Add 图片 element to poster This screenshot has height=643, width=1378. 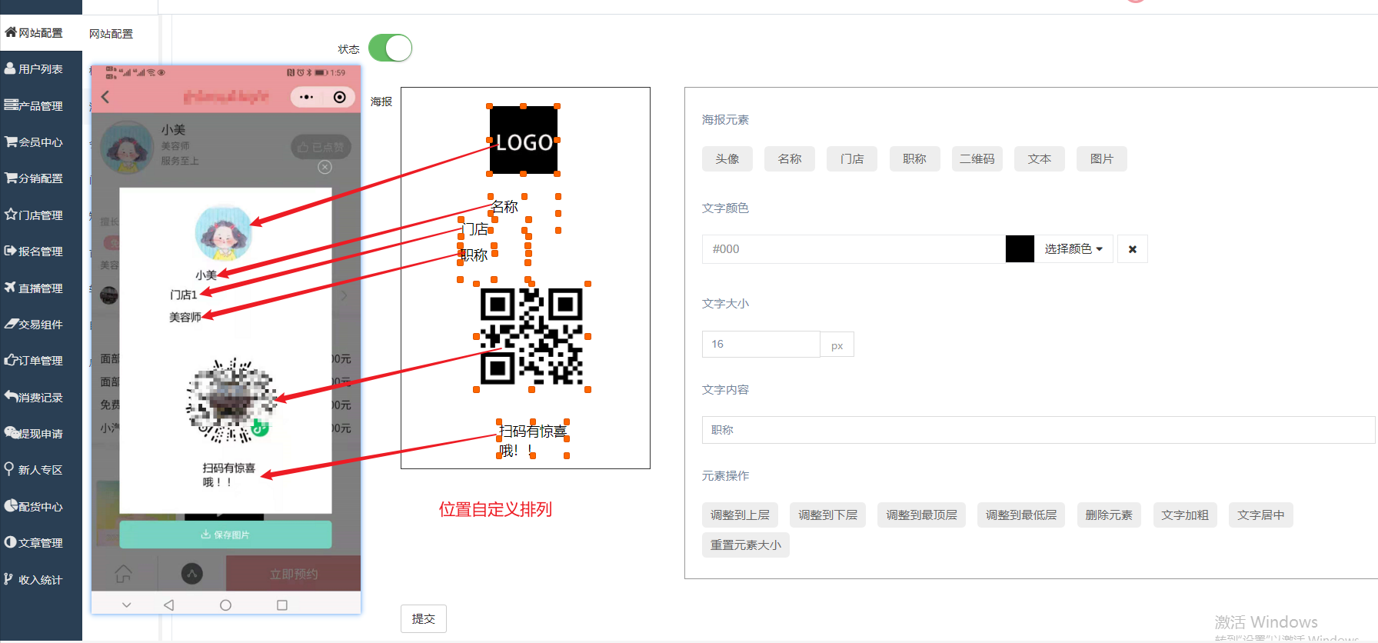click(1102, 158)
